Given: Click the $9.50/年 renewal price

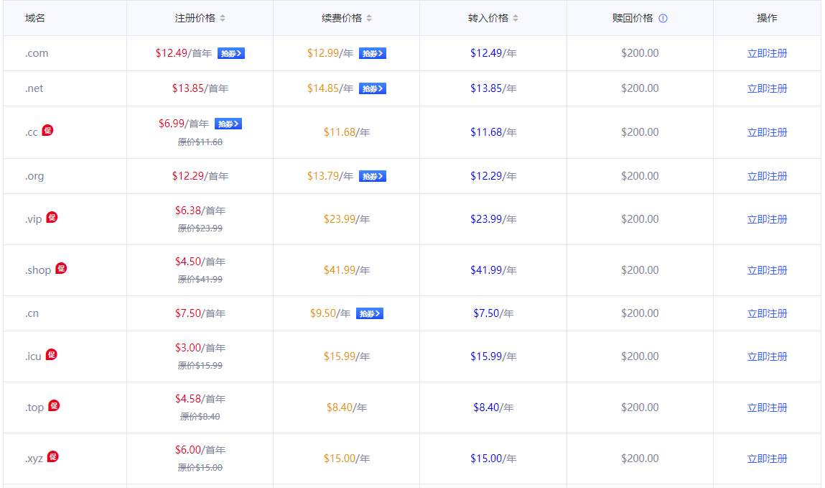Looking at the screenshot, I should (x=330, y=313).
